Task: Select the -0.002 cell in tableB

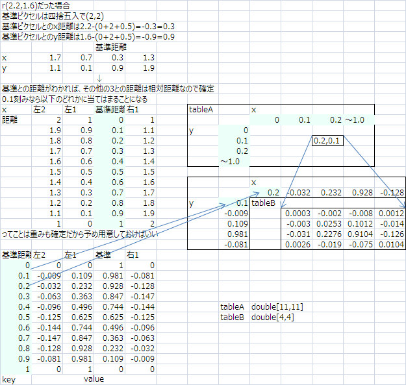Action: 329,214
